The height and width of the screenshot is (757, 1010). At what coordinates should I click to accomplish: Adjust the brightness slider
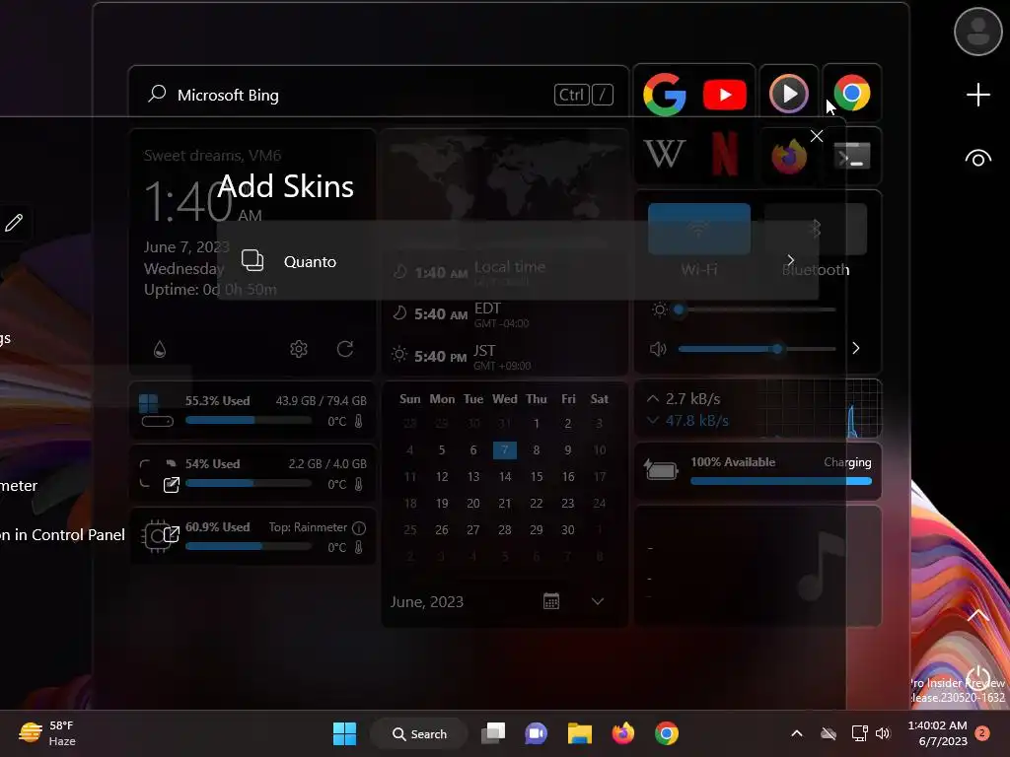(x=757, y=310)
